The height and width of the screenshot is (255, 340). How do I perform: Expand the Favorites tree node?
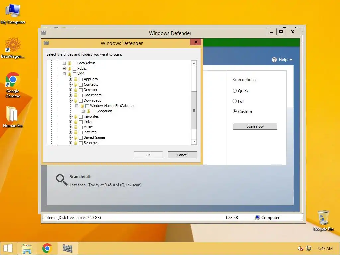70,117
